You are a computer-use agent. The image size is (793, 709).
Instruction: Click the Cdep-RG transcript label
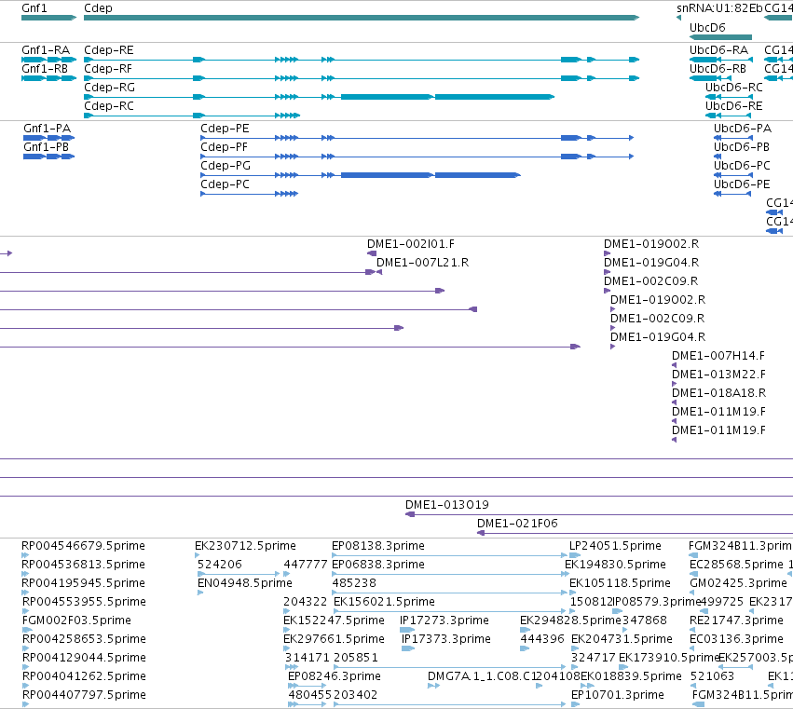(109, 88)
